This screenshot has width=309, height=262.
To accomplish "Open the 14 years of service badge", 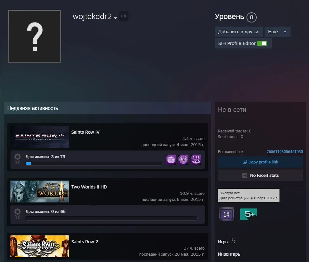I will 227,214.
